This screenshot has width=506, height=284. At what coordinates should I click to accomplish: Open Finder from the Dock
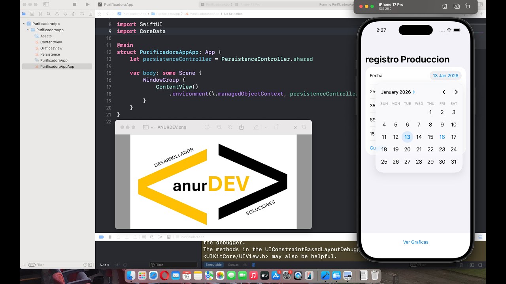tap(131, 275)
